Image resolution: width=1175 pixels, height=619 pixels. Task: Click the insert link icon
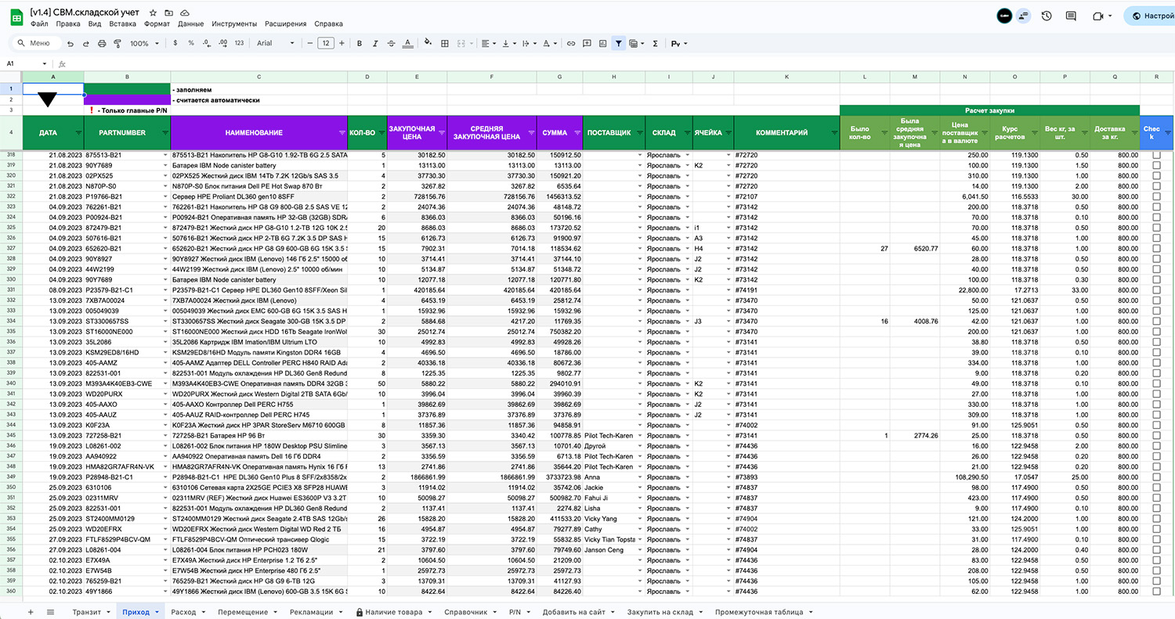pyautogui.click(x=571, y=44)
